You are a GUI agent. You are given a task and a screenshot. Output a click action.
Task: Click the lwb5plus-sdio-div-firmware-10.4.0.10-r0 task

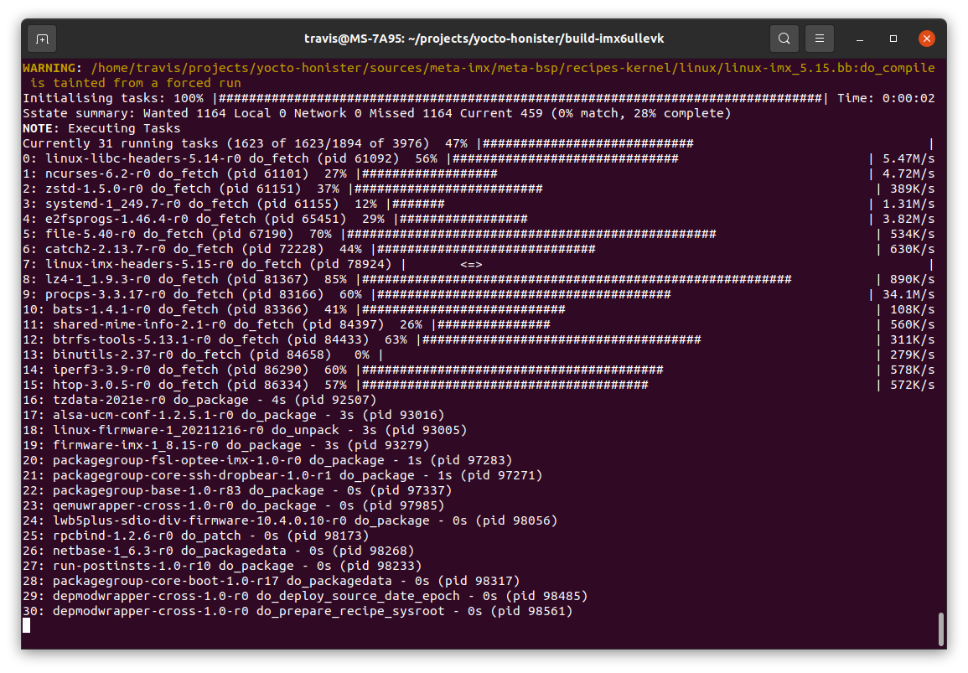pos(290,521)
